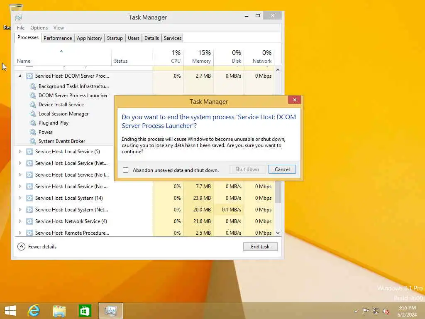This screenshot has width=425, height=319.
Task: Expand Service Host: Network Service (4)
Action: tap(20, 222)
